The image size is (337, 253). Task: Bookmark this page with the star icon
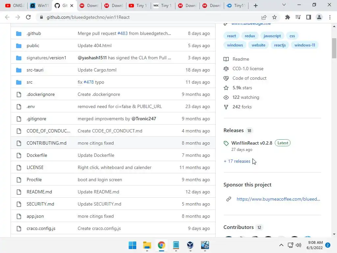[x=274, y=17]
